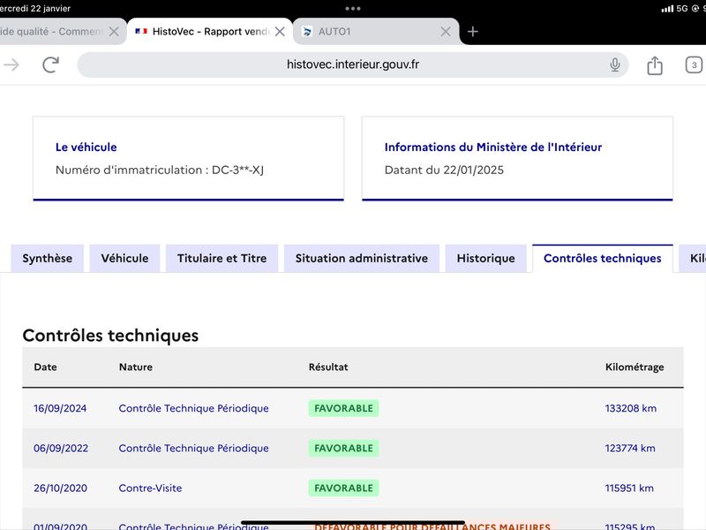This screenshot has height=530, width=706.
Task: Tap the cellular signal 5G status indicator
Action: click(x=674, y=8)
